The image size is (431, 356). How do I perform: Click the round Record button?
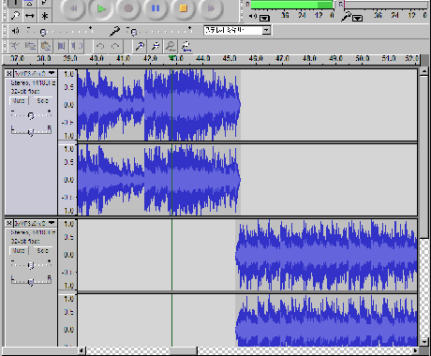128,8
